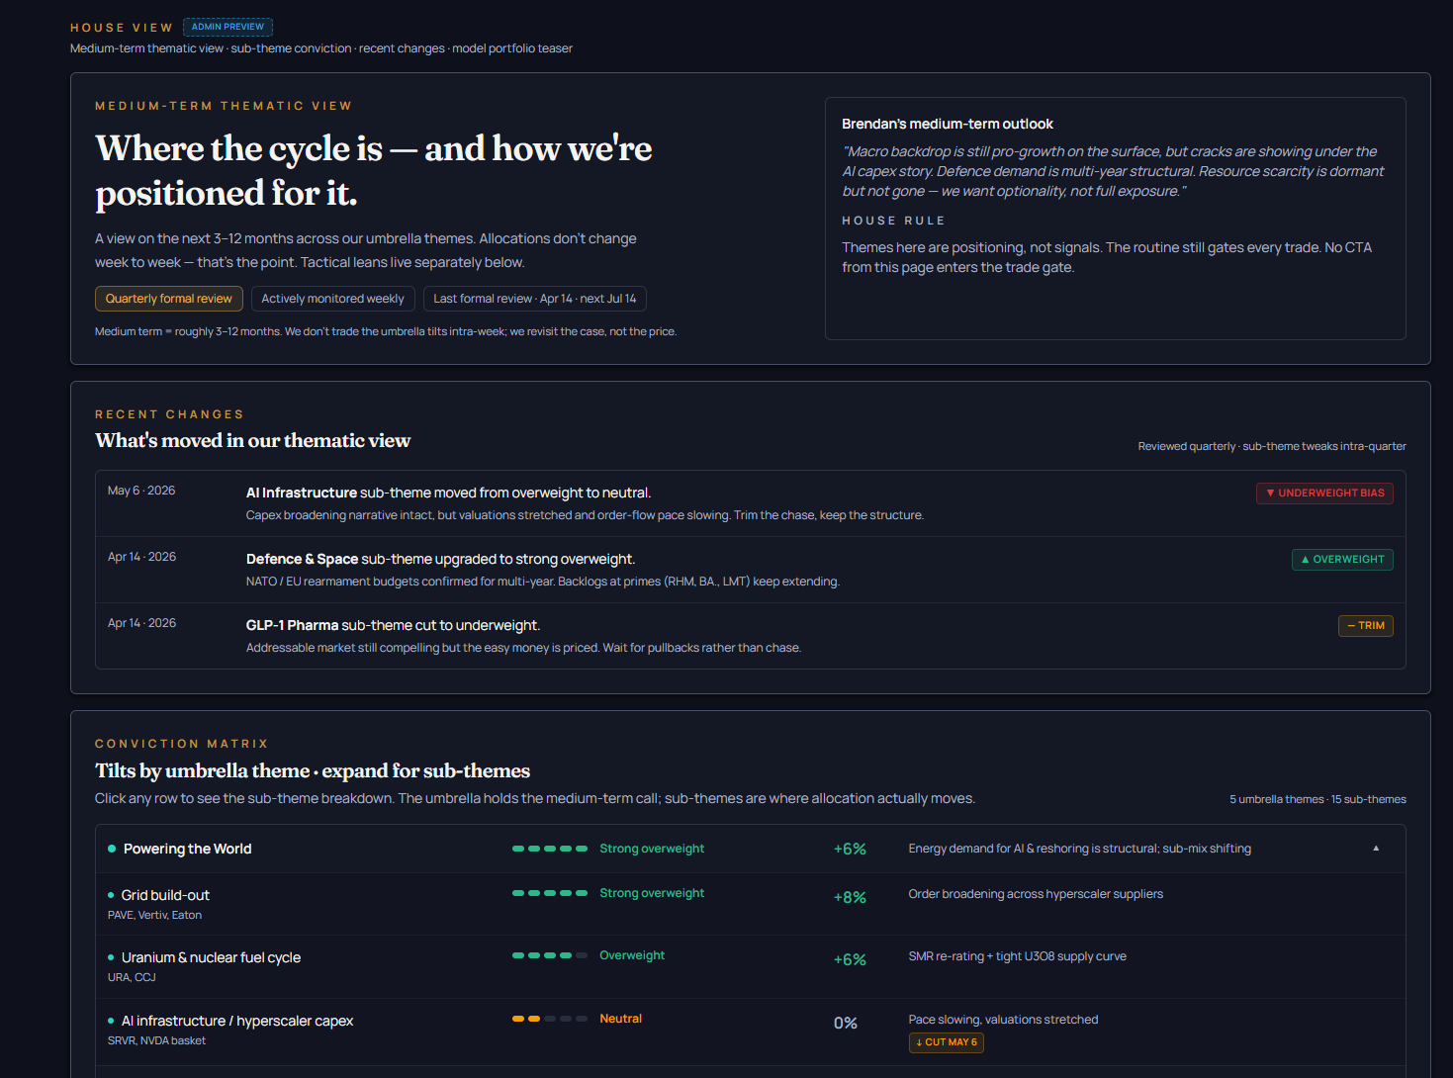Click Brendan's medium-term outlook heading
The image size is (1453, 1078).
pyautogui.click(x=948, y=124)
